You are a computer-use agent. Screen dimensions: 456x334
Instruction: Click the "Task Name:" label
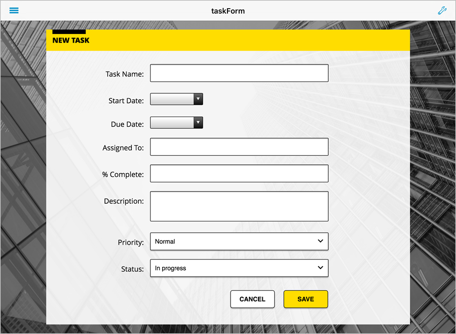click(125, 74)
